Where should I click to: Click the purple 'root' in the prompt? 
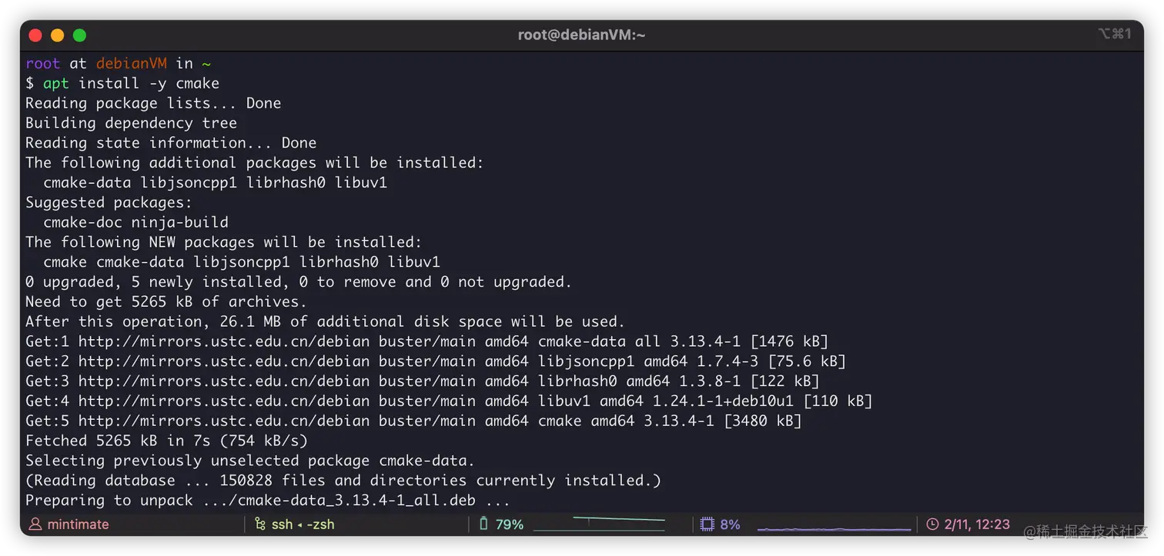[42, 63]
